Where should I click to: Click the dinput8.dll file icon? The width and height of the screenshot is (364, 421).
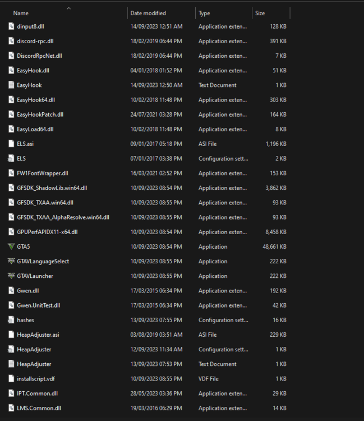11,26
